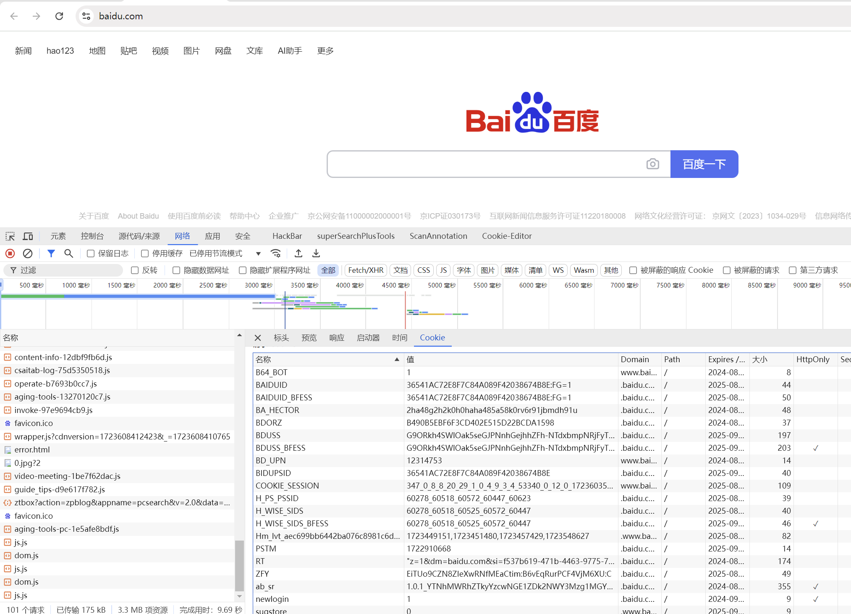Open the 标头 request detail tab
This screenshot has height=614, width=851.
pos(281,338)
